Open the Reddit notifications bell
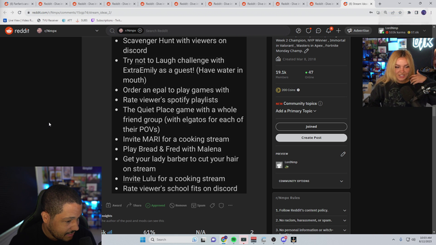The width and height of the screenshot is (436, 245). click(328, 31)
